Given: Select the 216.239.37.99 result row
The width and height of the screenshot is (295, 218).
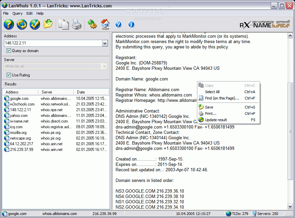Looking at the screenshot, I should pyautogui.click(x=56, y=150).
